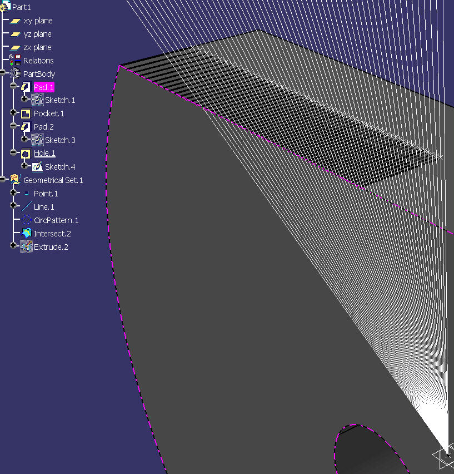Select the highlighted Pad.1 label
Image resolution: width=454 pixels, height=474 pixels.
(x=44, y=87)
